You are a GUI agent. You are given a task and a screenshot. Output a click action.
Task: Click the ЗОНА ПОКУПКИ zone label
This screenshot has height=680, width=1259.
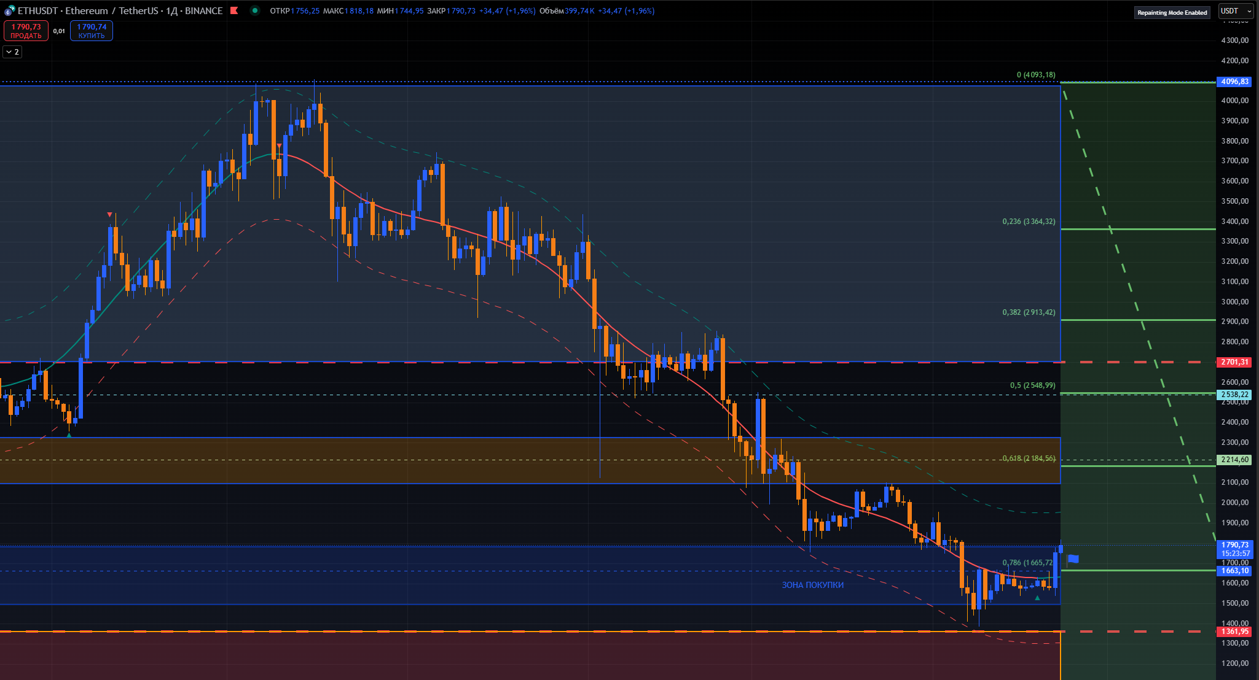812,585
